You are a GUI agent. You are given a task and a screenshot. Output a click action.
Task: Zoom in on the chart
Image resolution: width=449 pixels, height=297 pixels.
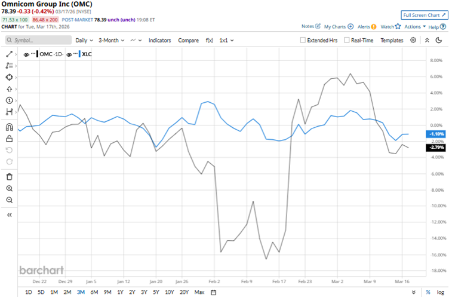click(9, 188)
